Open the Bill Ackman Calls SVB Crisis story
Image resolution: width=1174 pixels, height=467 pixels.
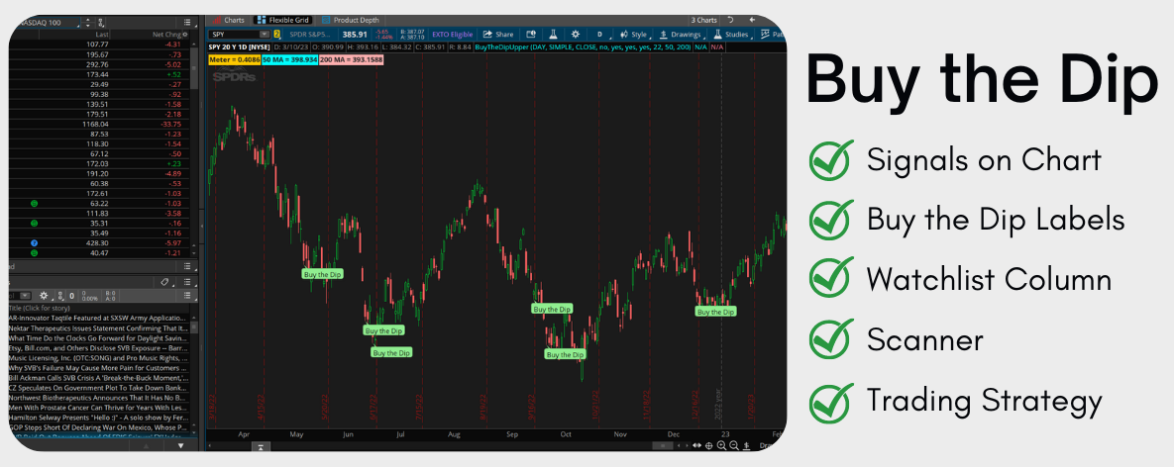[x=97, y=378]
